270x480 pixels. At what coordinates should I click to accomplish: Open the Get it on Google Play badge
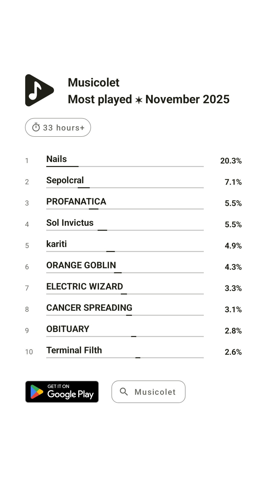[62, 392]
